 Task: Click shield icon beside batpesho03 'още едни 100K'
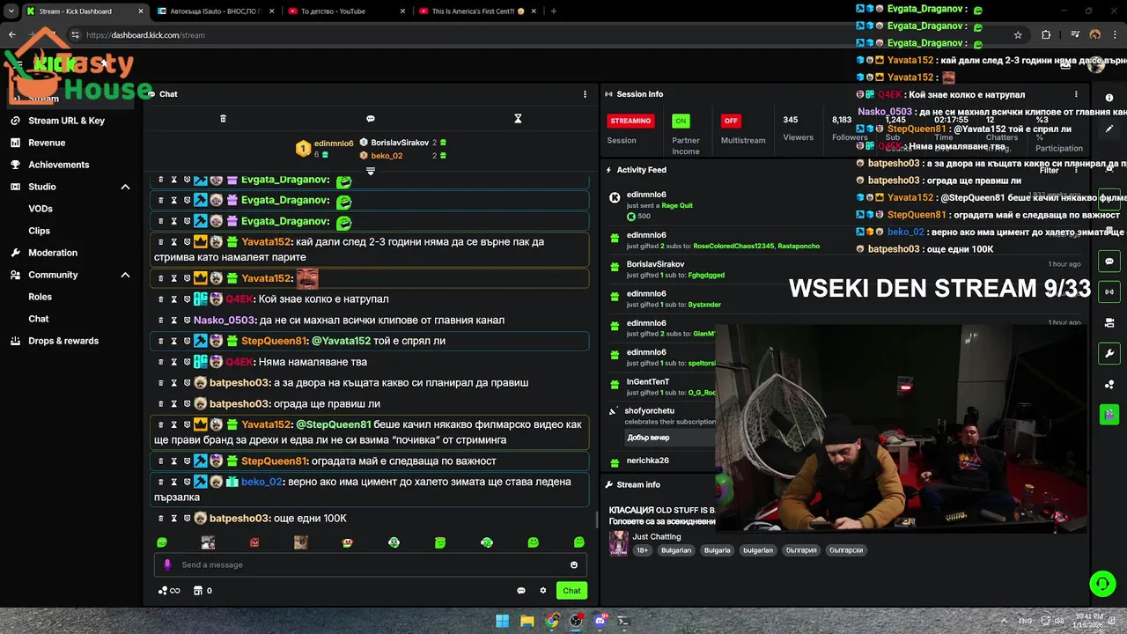187,519
